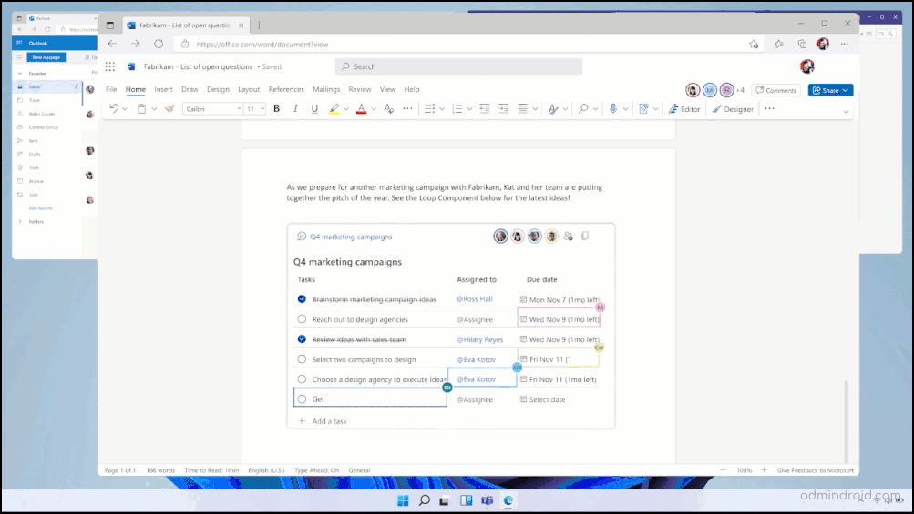Viewport: 914px width, 514px height.
Task: Open the Comments pane
Action: pyautogui.click(x=775, y=90)
